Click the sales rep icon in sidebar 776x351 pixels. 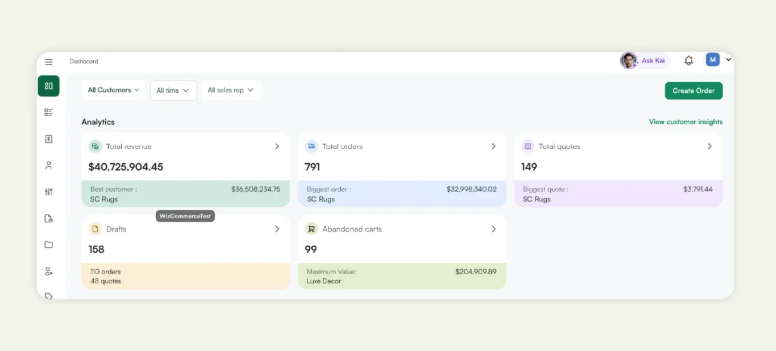coord(48,271)
